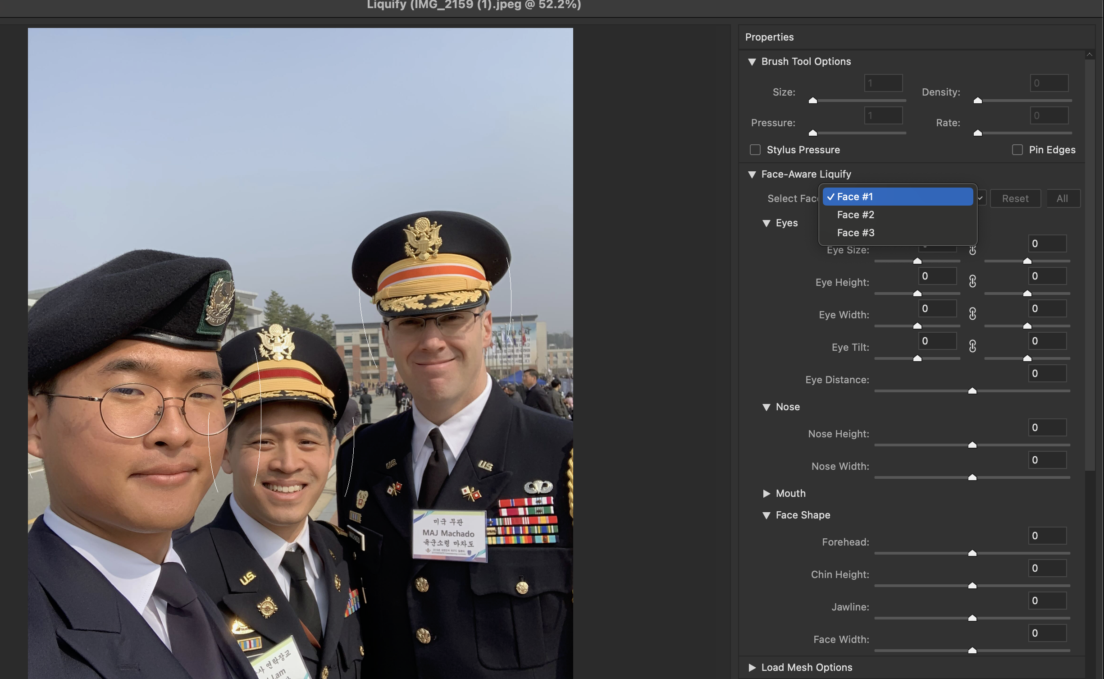The image size is (1104, 679).
Task: Expand Load Mesh Options
Action: (x=752, y=668)
